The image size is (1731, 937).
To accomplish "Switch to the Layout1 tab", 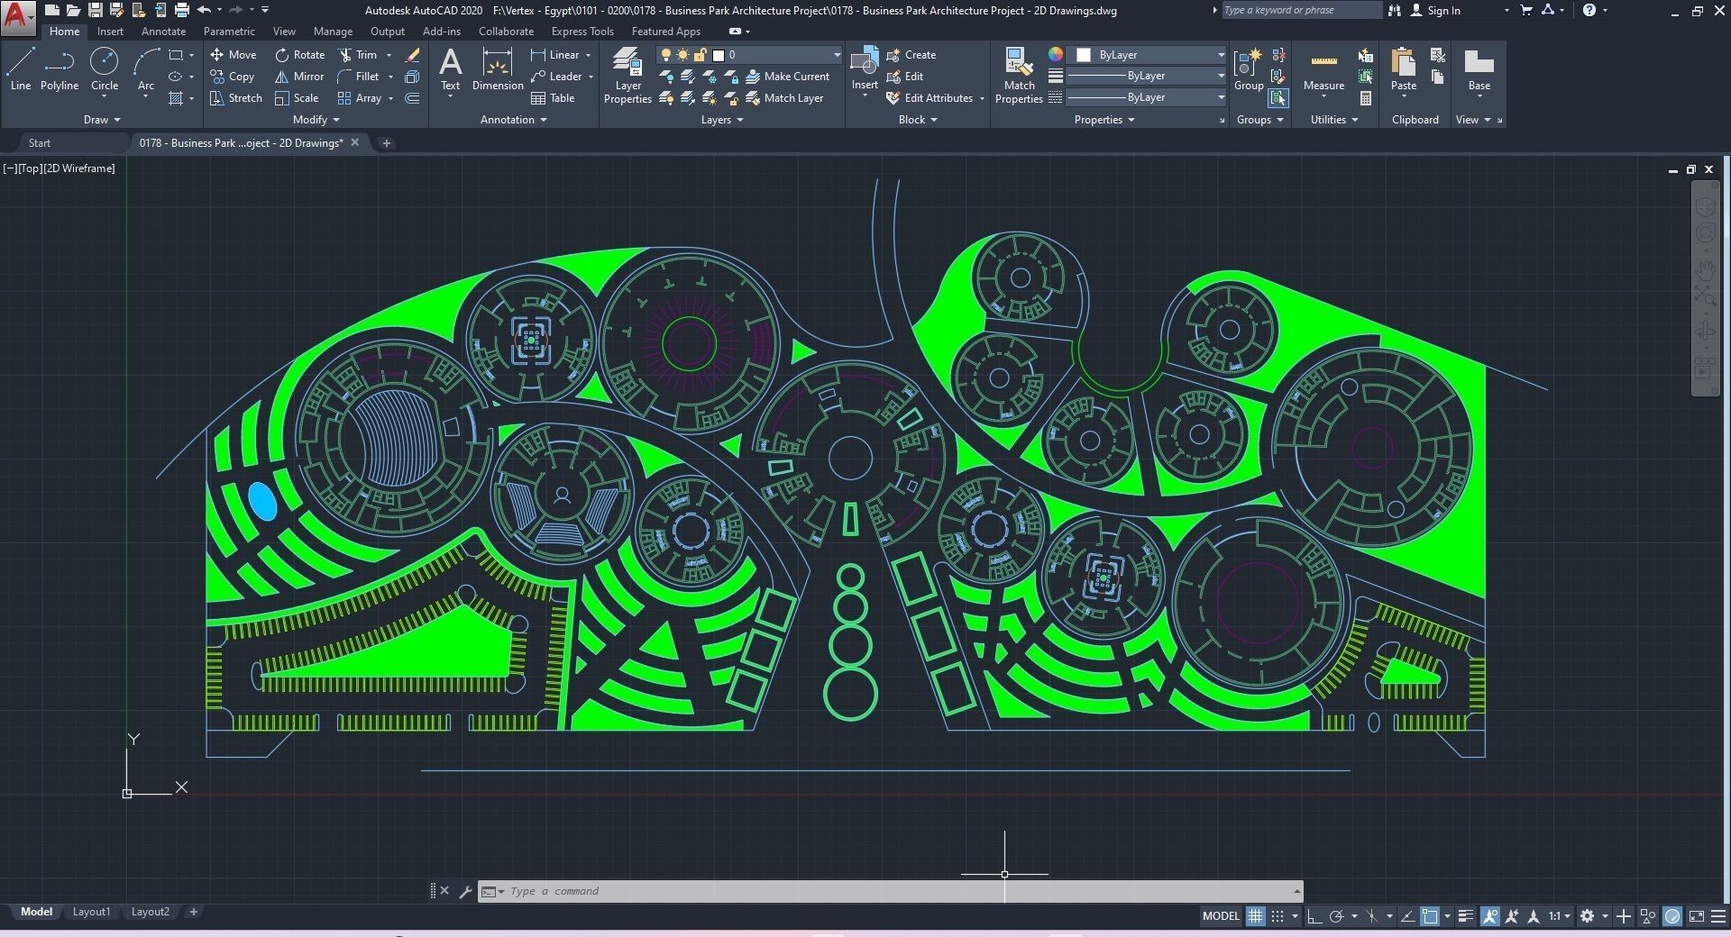I will pyautogui.click(x=91, y=912).
